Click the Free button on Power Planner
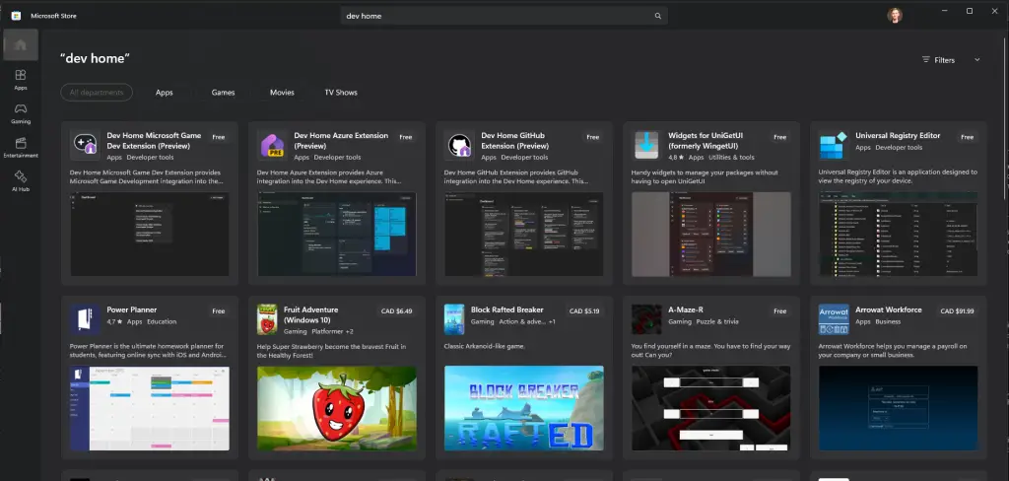Image resolution: width=1009 pixels, height=481 pixels. point(218,310)
